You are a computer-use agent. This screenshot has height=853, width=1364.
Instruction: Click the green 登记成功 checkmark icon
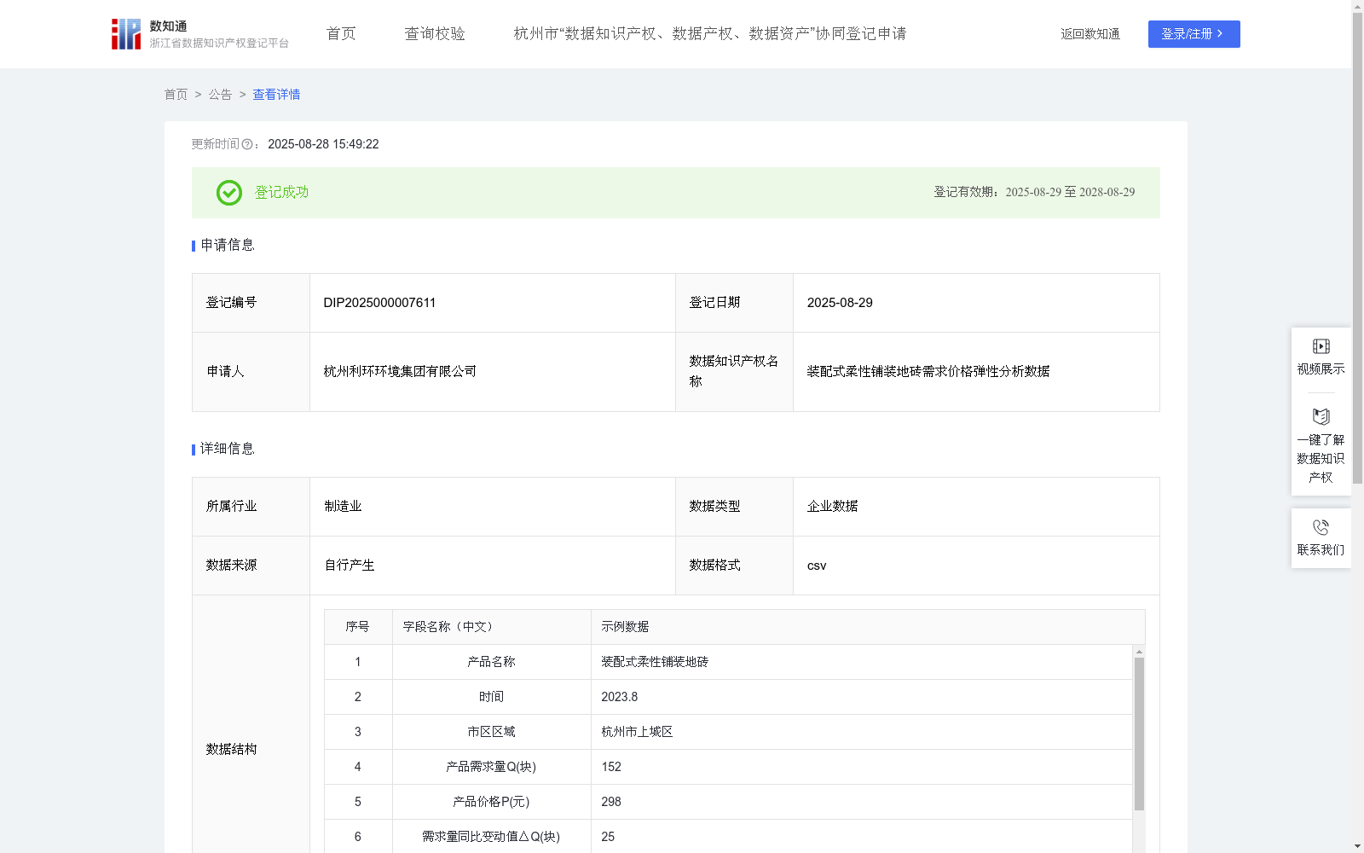click(x=228, y=193)
